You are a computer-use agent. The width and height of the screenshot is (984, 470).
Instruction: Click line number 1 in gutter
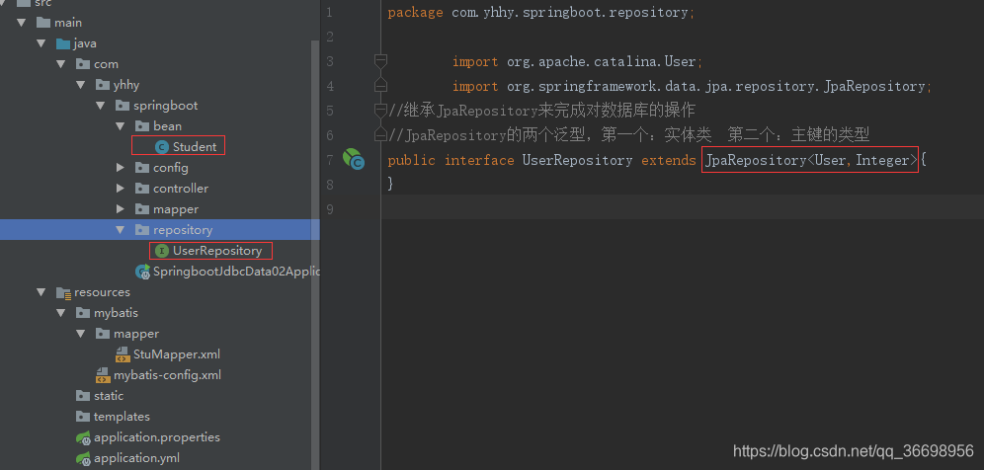pyautogui.click(x=329, y=13)
